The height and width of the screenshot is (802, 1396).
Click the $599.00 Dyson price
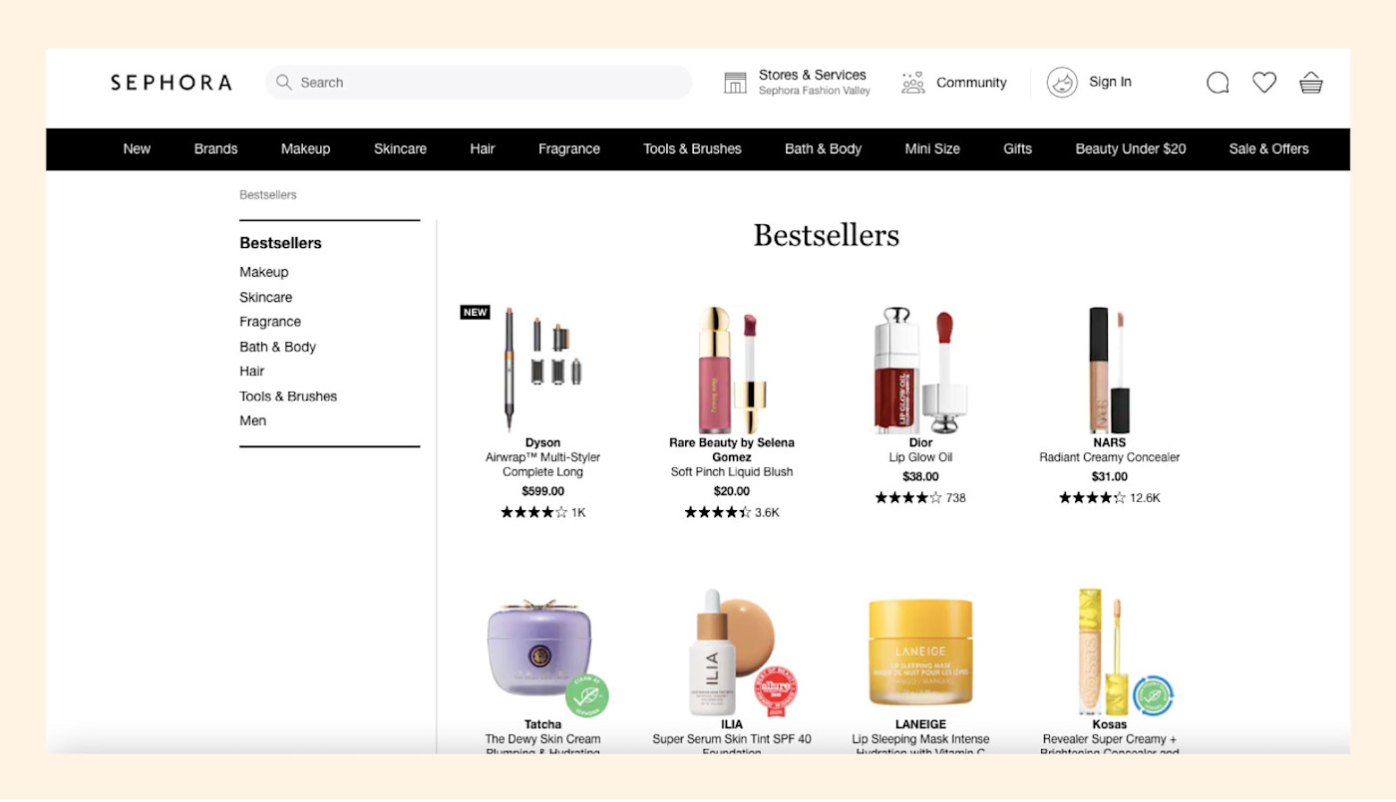click(542, 491)
